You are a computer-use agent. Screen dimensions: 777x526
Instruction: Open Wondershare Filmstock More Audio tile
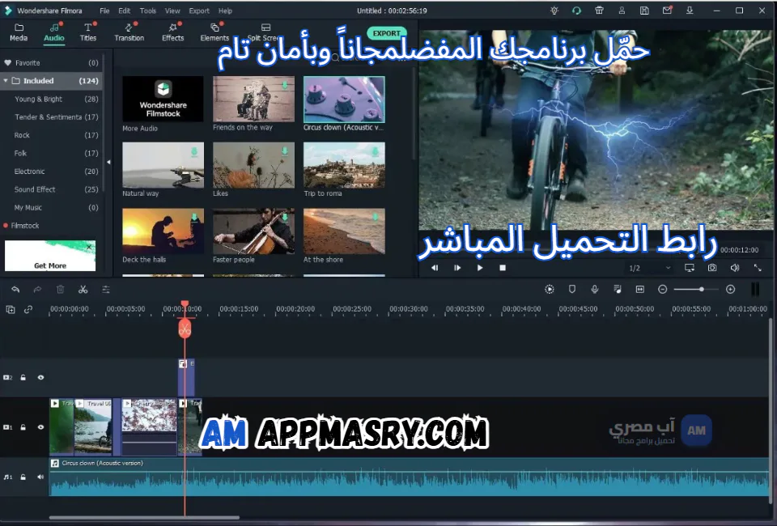pos(163,99)
